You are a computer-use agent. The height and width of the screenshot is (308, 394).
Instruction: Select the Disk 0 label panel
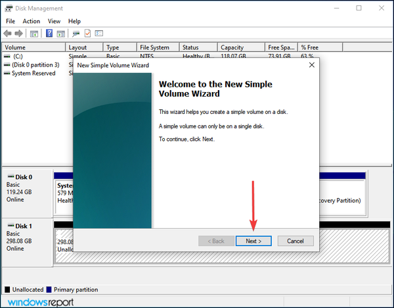27,193
